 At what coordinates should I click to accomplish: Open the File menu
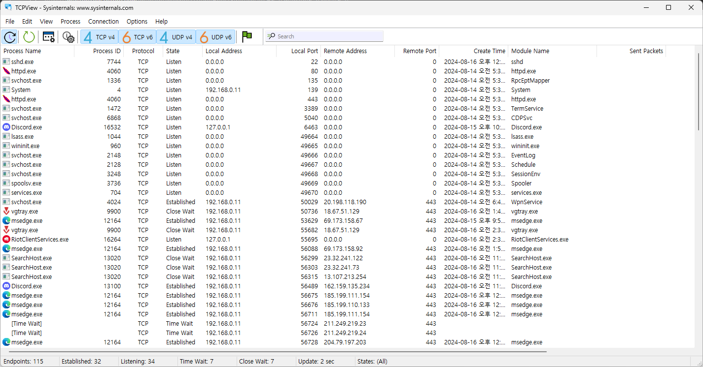tap(10, 21)
